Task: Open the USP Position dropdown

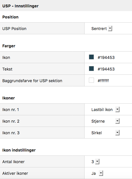Action: (x=101, y=29)
